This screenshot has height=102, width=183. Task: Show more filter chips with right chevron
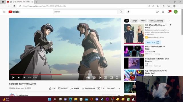click(x=169, y=21)
